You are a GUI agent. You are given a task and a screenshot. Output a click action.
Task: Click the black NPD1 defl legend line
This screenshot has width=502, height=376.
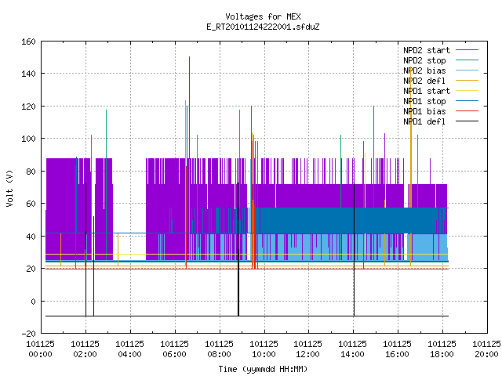467,121
